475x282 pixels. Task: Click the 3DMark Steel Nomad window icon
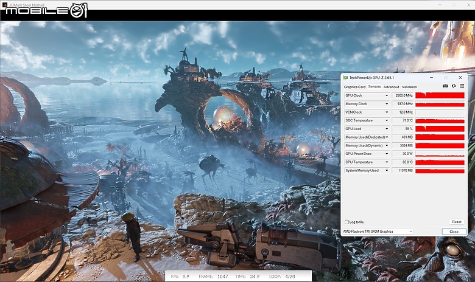click(x=4, y=5)
